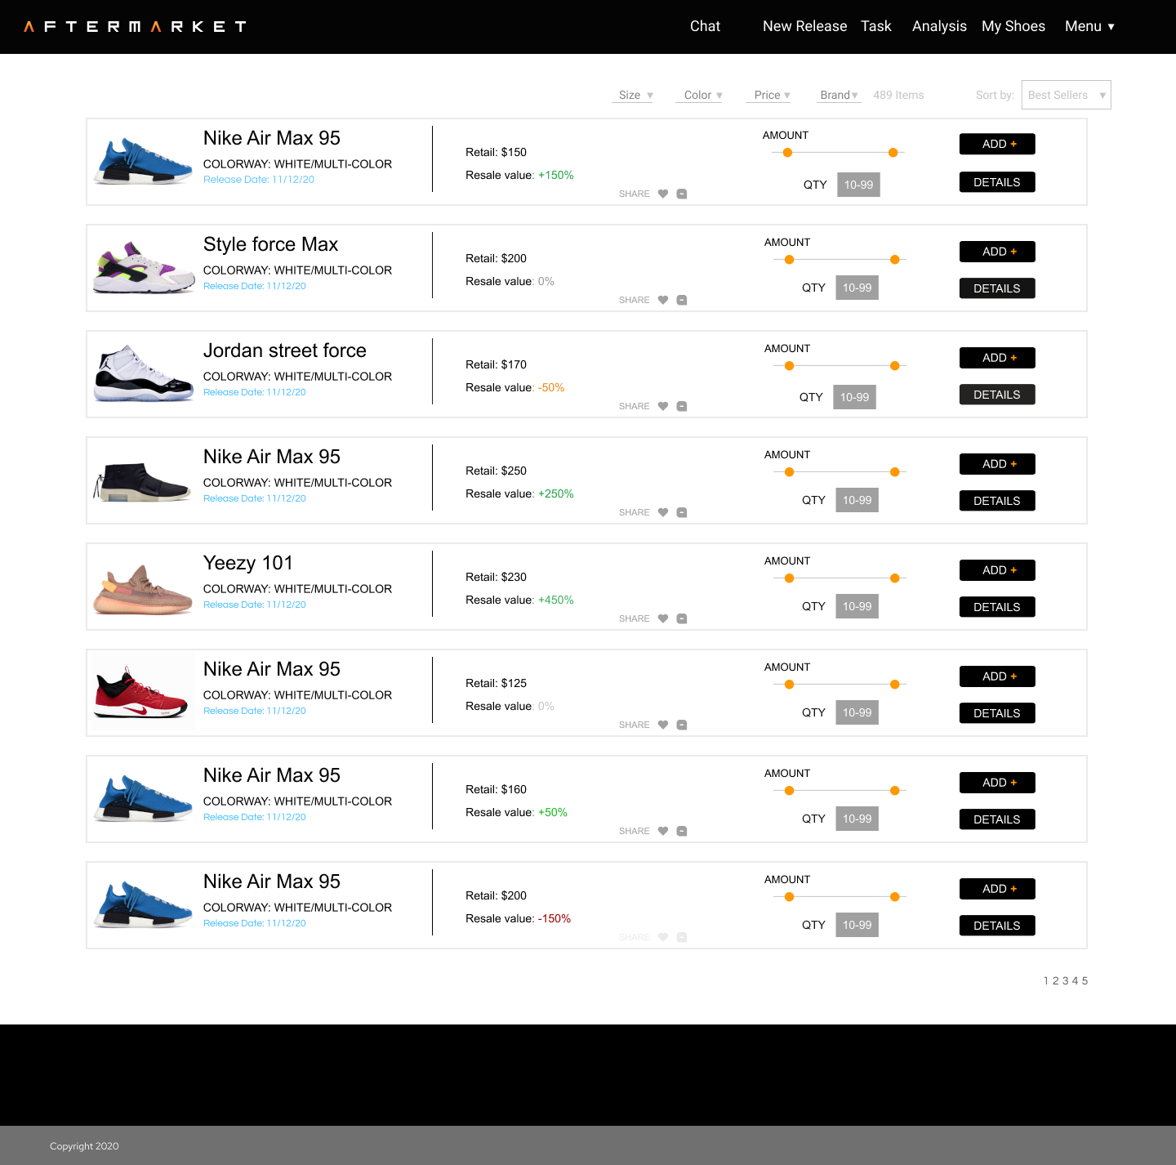1176x1165 pixels.
Task: Open the Menu dropdown in header
Action: (x=1089, y=26)
